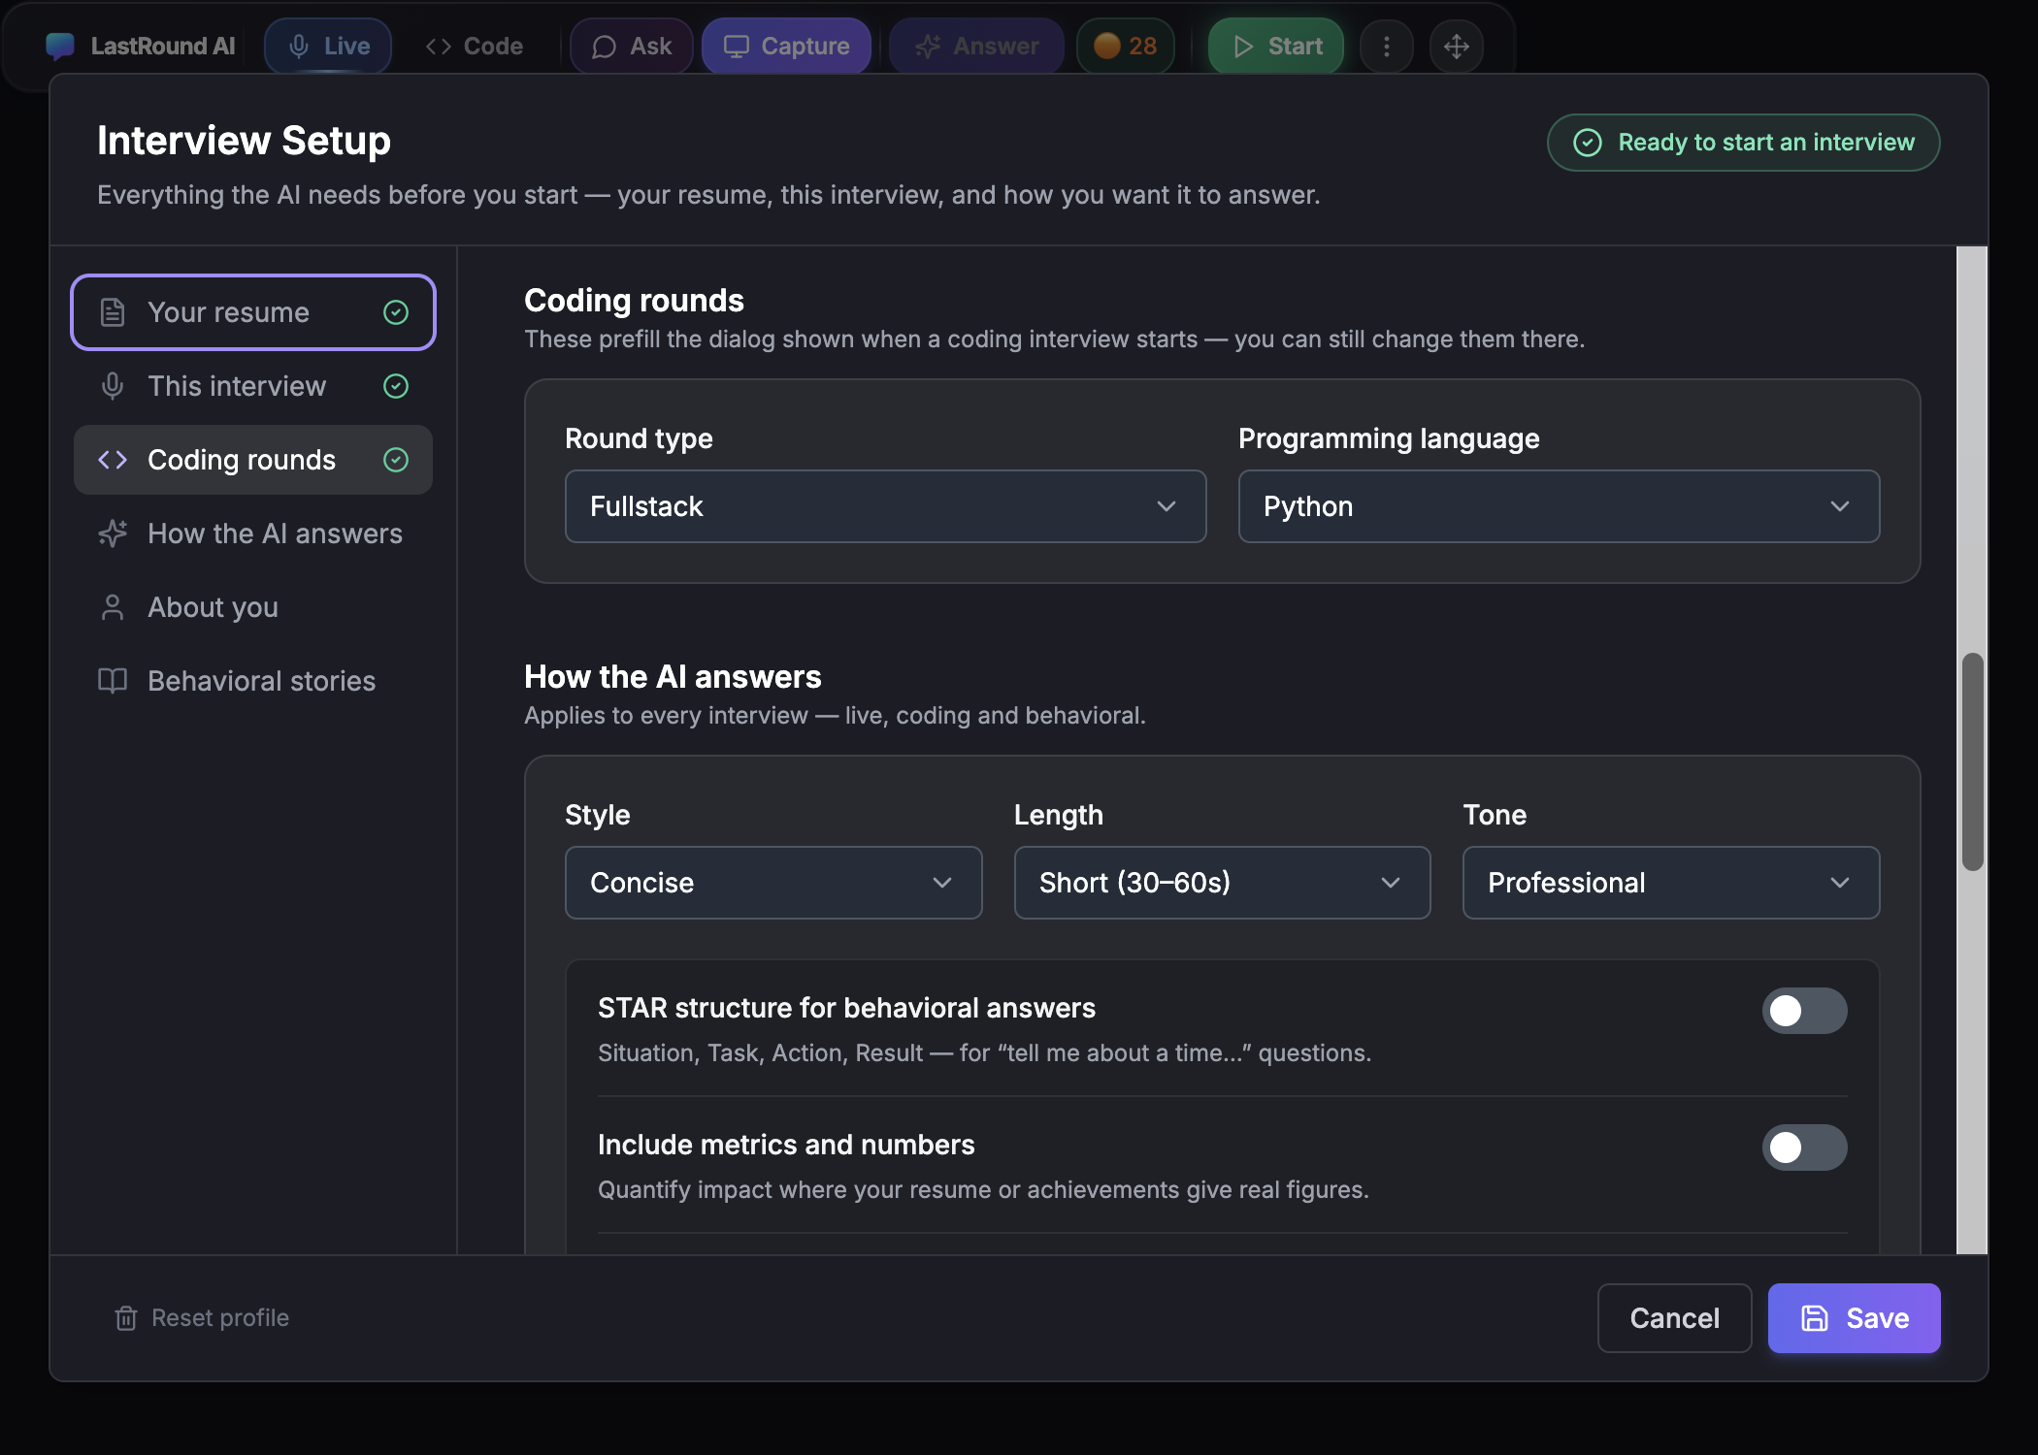Click the speech bubble icon in Ask

tap(604, 47)
